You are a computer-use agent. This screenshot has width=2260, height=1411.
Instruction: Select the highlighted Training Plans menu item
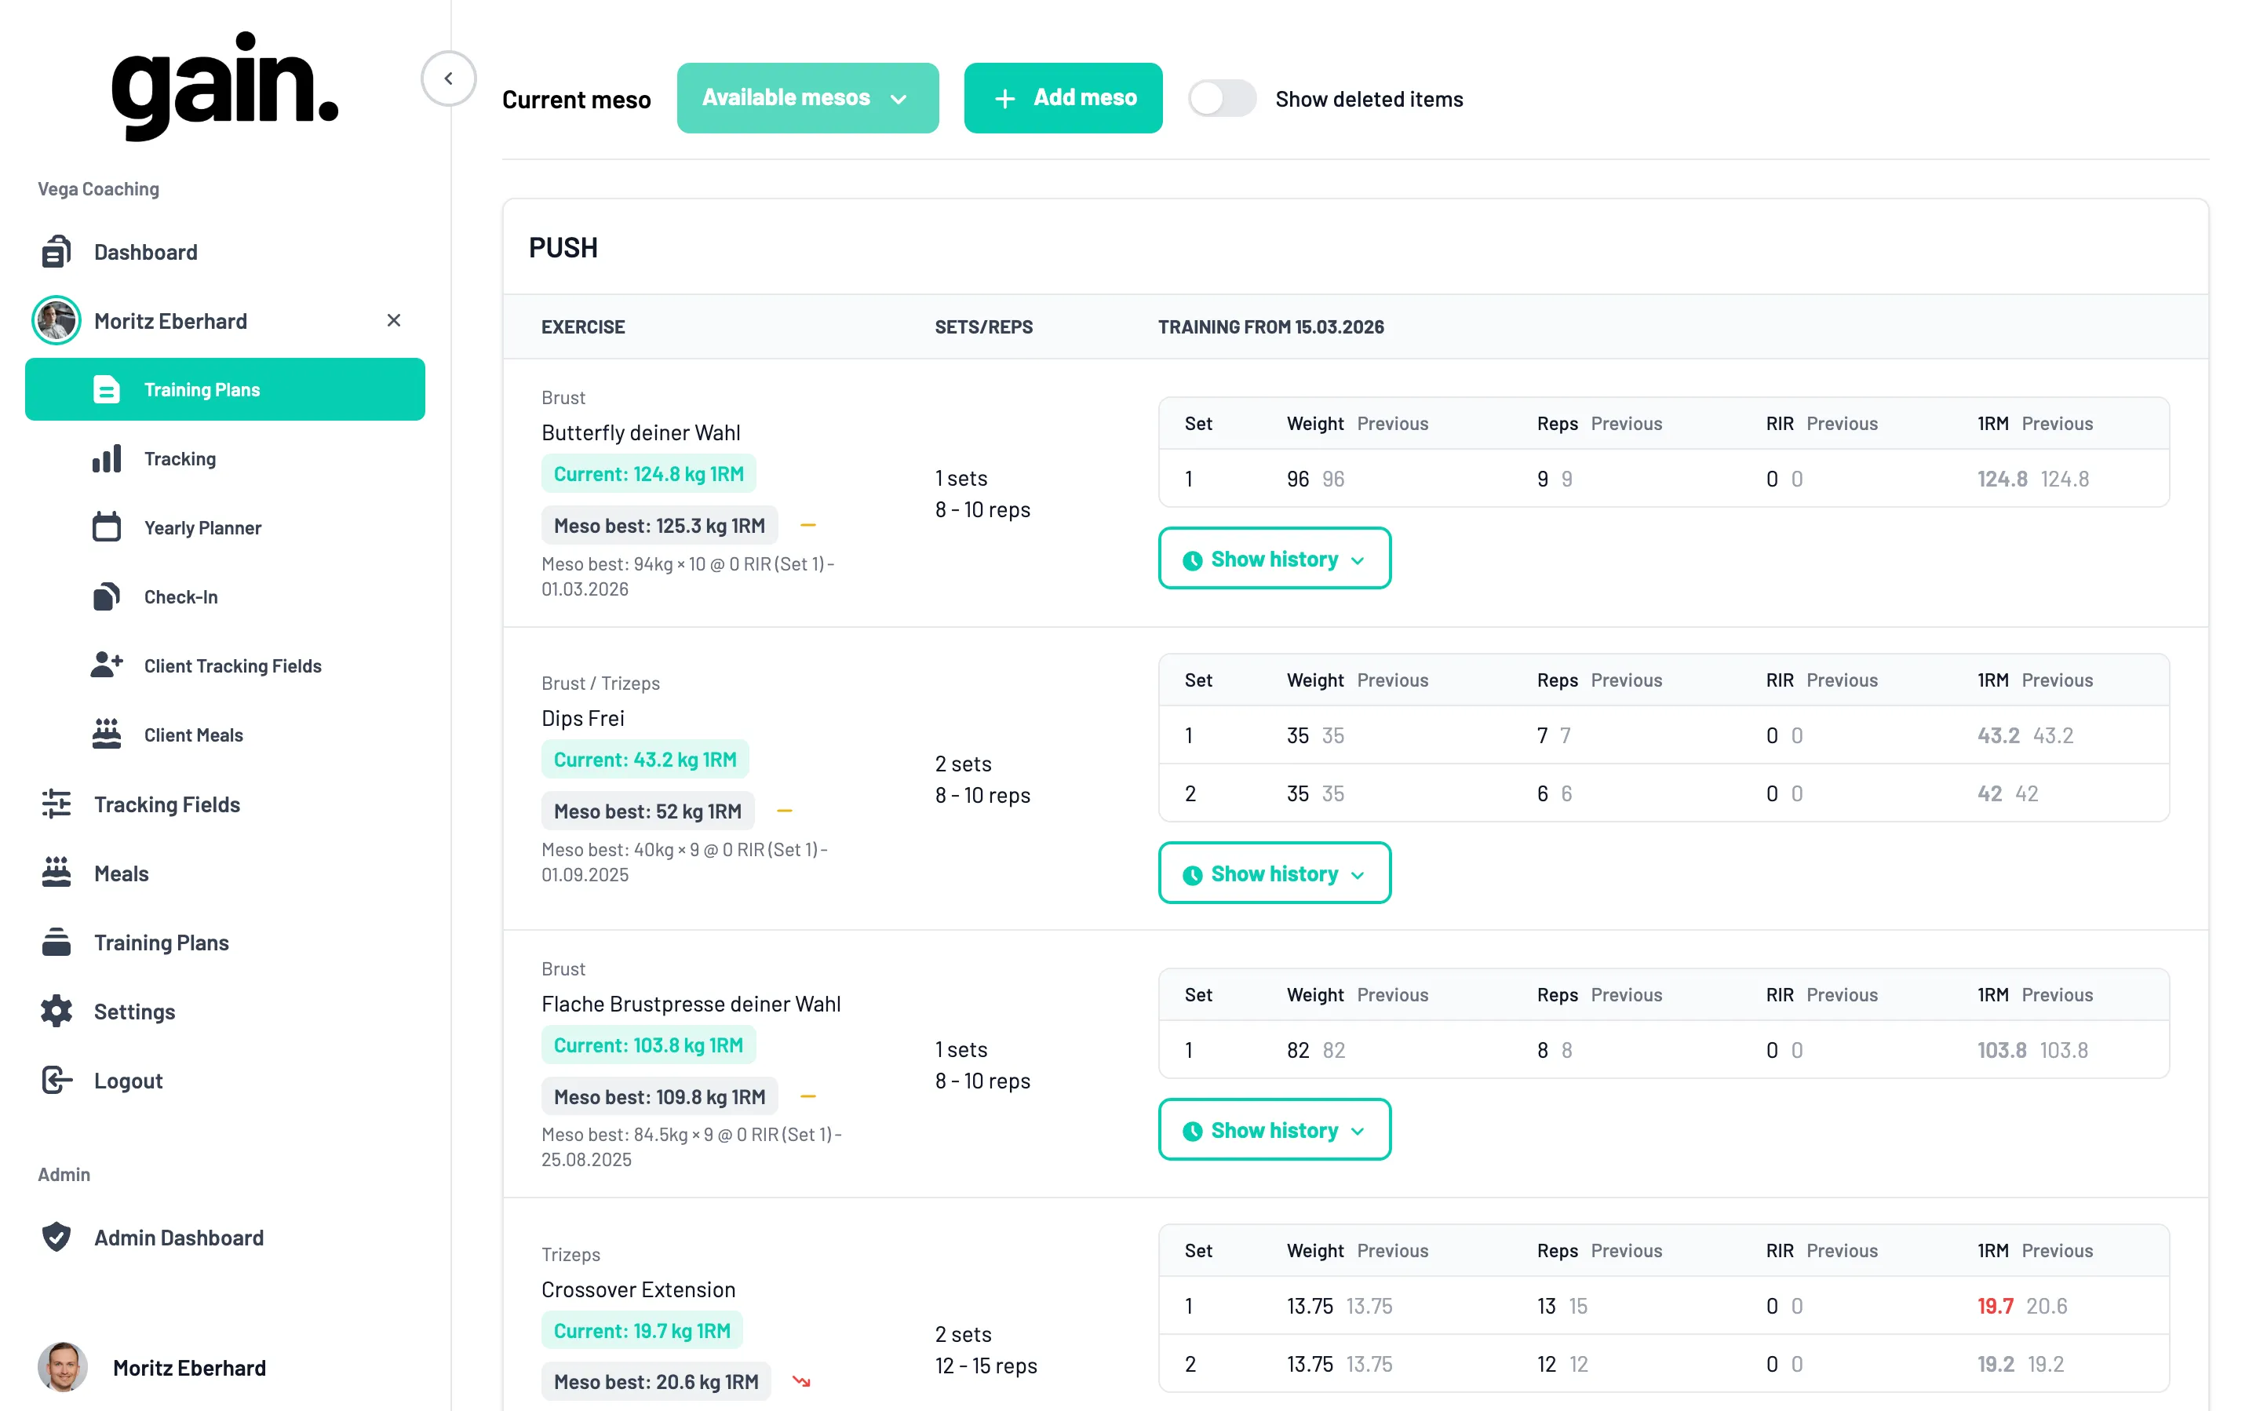point(225,389)
